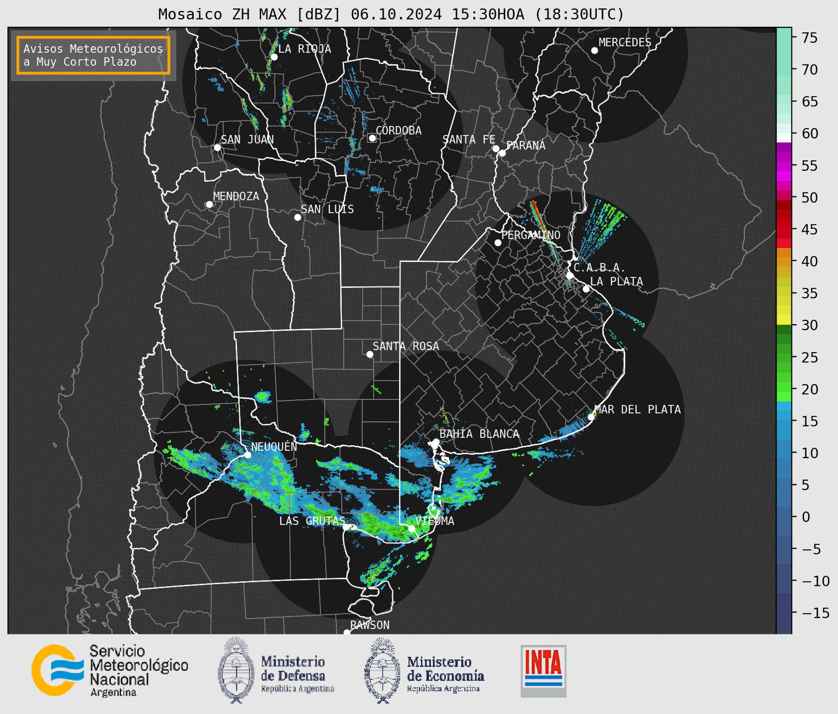Click the NEUQUÉN city dot

click(x=247, y=455)
